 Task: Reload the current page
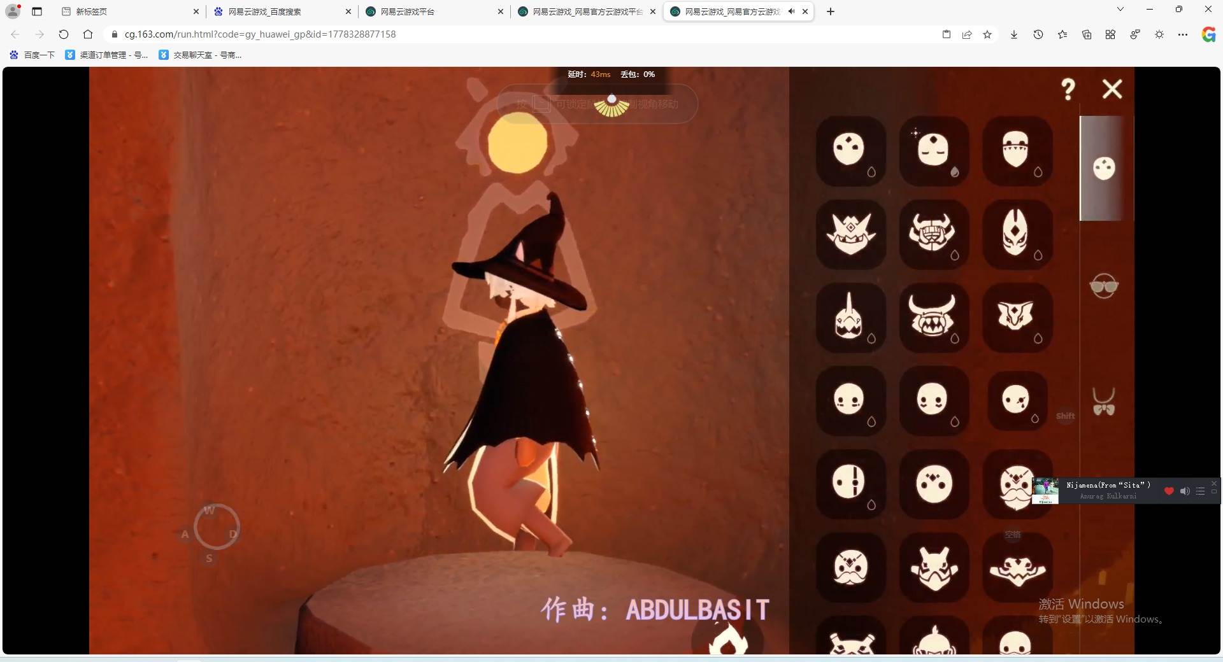click(64, 34)
